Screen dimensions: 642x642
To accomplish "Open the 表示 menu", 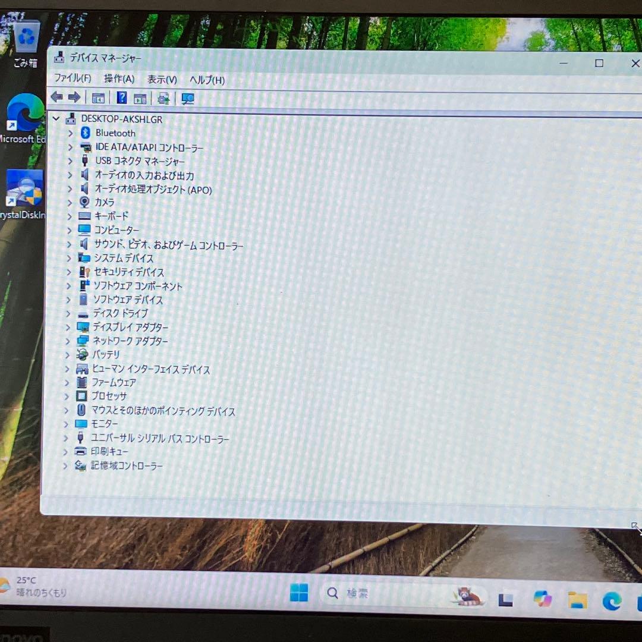I will tap(162, 78).
